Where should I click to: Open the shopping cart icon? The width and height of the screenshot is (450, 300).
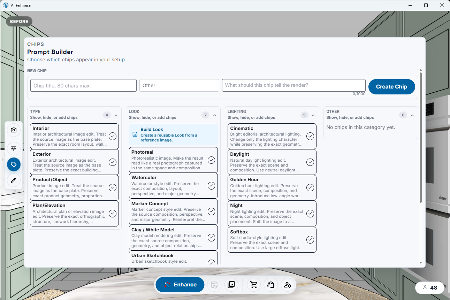coord(254,285)
